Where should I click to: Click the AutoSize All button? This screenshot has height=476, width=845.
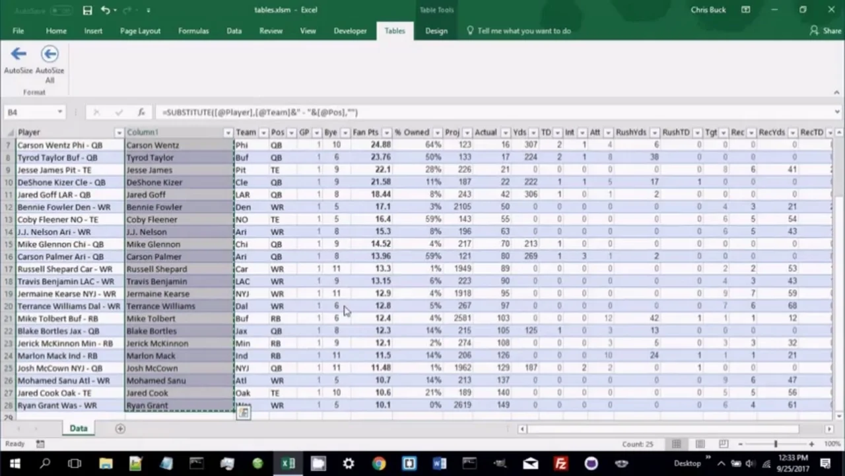pos(50,63)
